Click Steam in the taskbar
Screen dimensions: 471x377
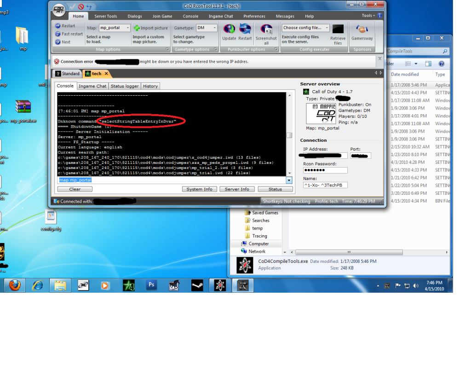point(197,285)
